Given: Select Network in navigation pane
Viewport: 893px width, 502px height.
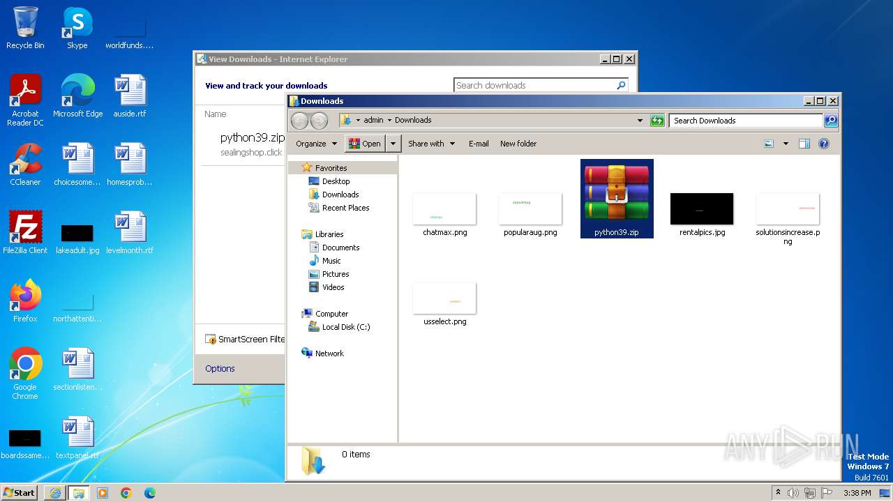Looking at the screenshot, I should pyautogui.click(x=329, y=353).
